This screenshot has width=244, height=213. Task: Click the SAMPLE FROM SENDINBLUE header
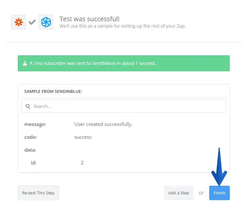pos(53,91)
